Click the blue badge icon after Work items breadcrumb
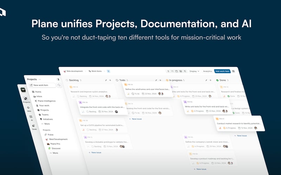The width and height of the screenshot is (281, 175). pyautogui.click(x=109, y=71)
